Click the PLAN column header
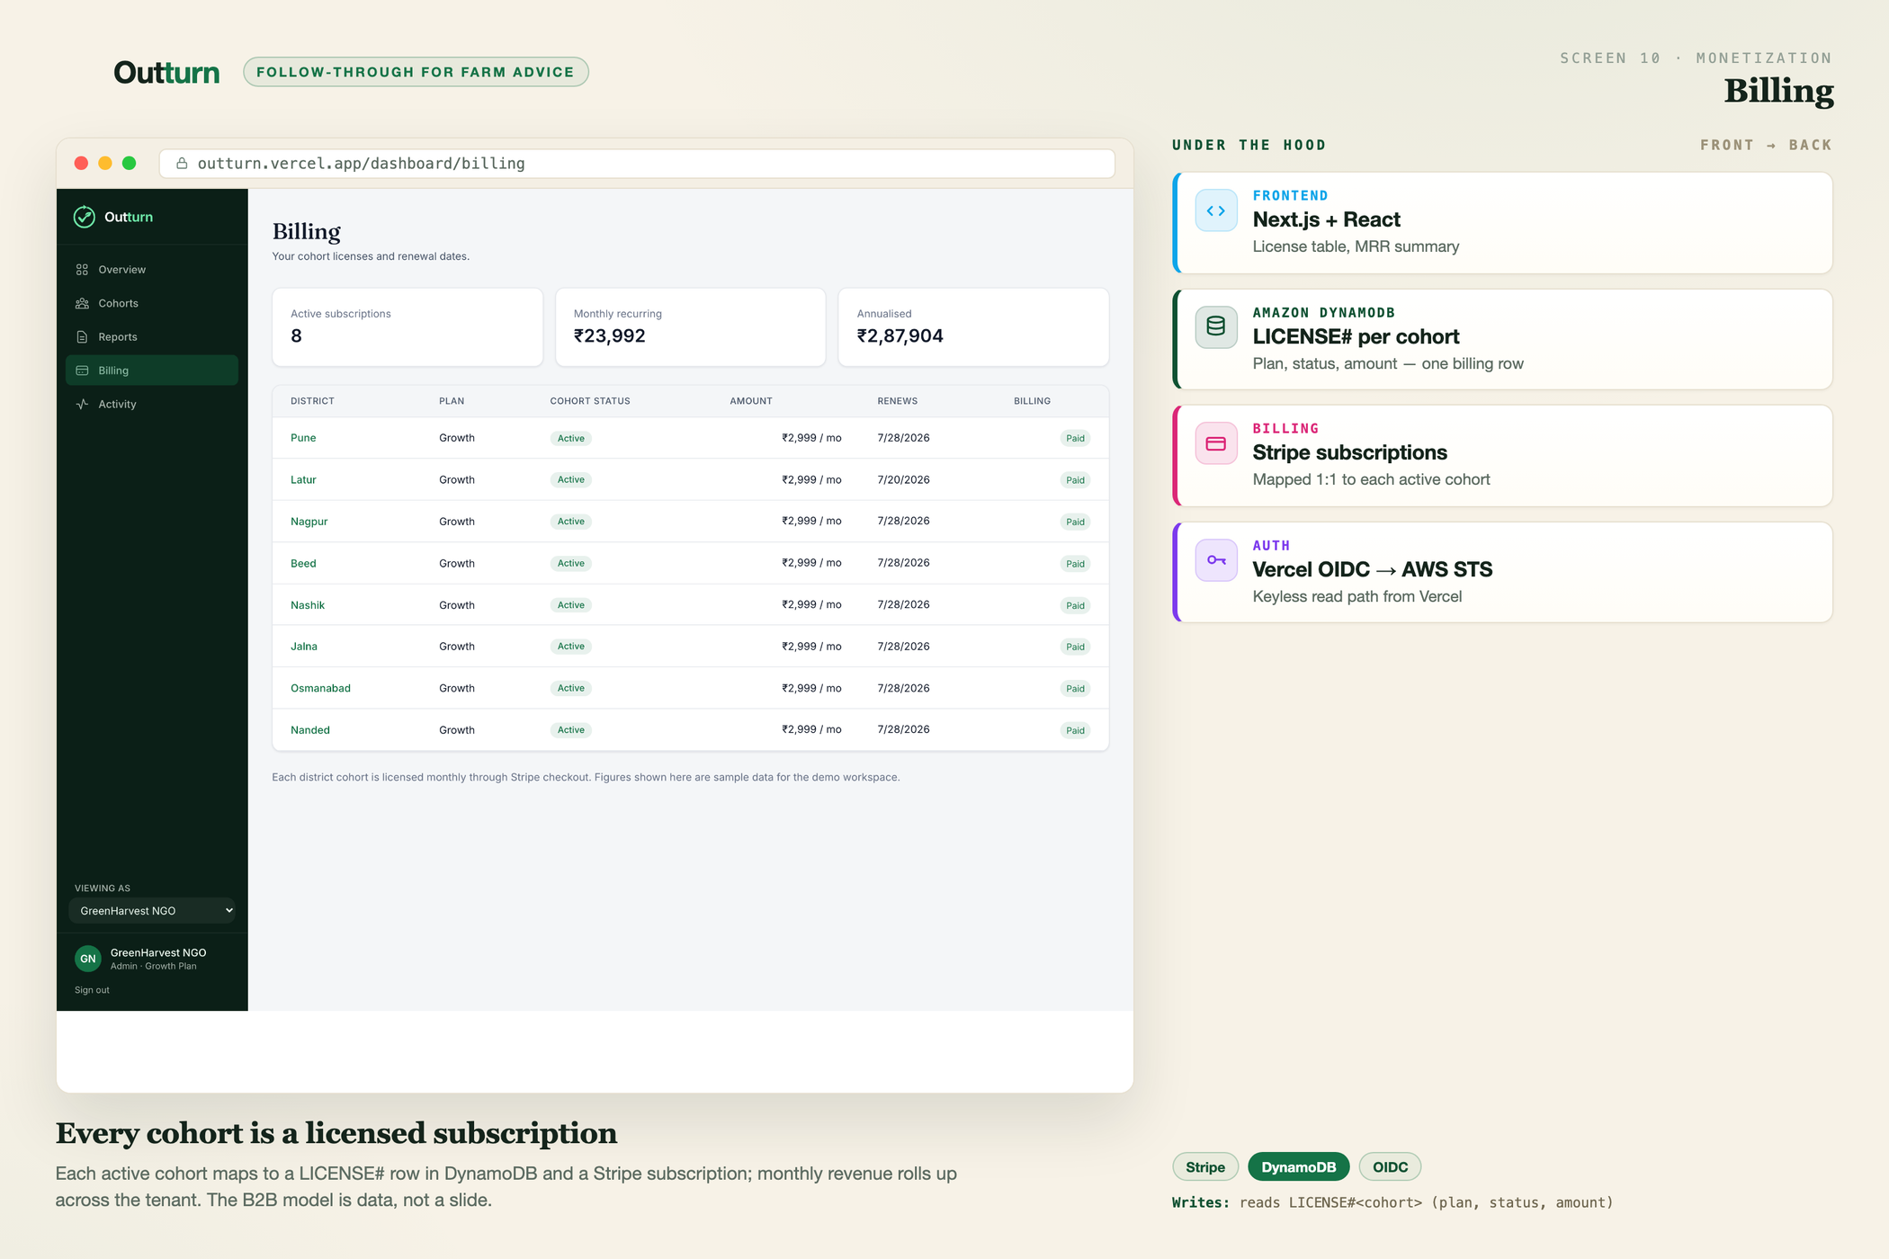The width and height of the screenshot is (1889, 1259). 452,401
